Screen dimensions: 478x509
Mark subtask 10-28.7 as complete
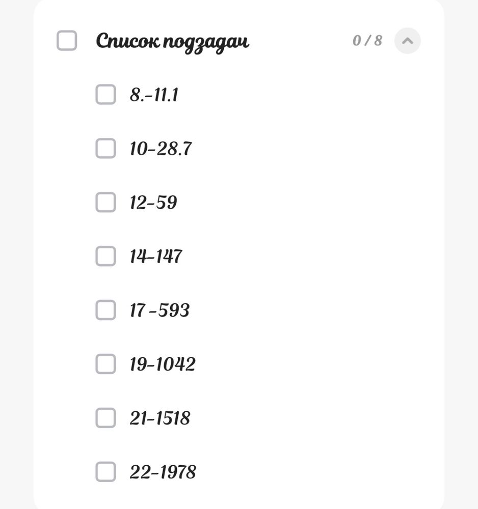pos(105,149)
